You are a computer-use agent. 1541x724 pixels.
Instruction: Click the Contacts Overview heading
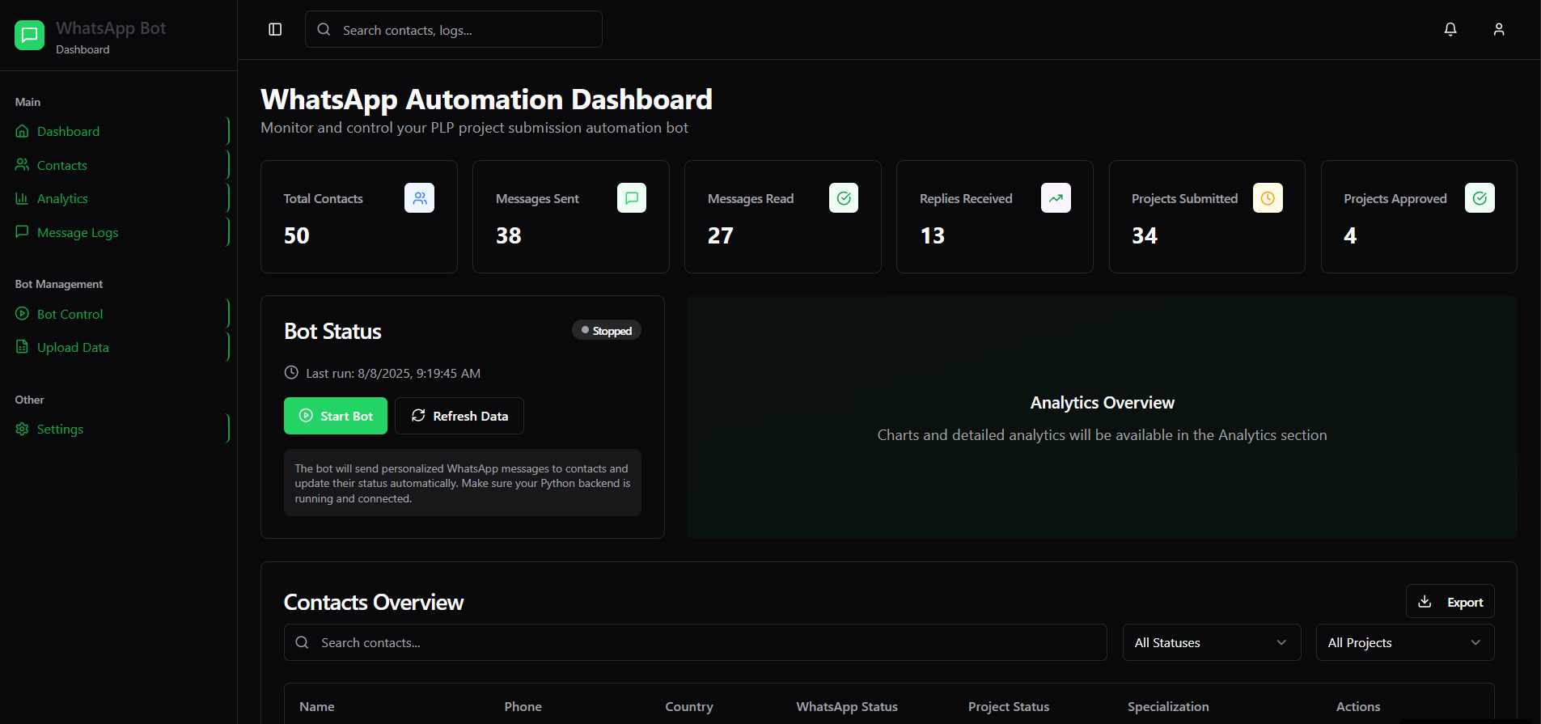click(x=374, y=602)
